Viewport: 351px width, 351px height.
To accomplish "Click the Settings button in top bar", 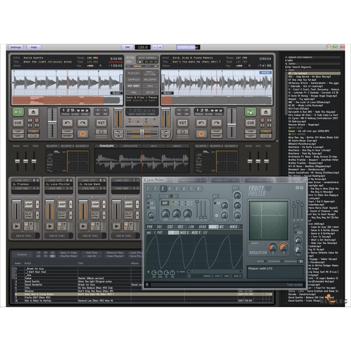I will click(x=16, y=47).
